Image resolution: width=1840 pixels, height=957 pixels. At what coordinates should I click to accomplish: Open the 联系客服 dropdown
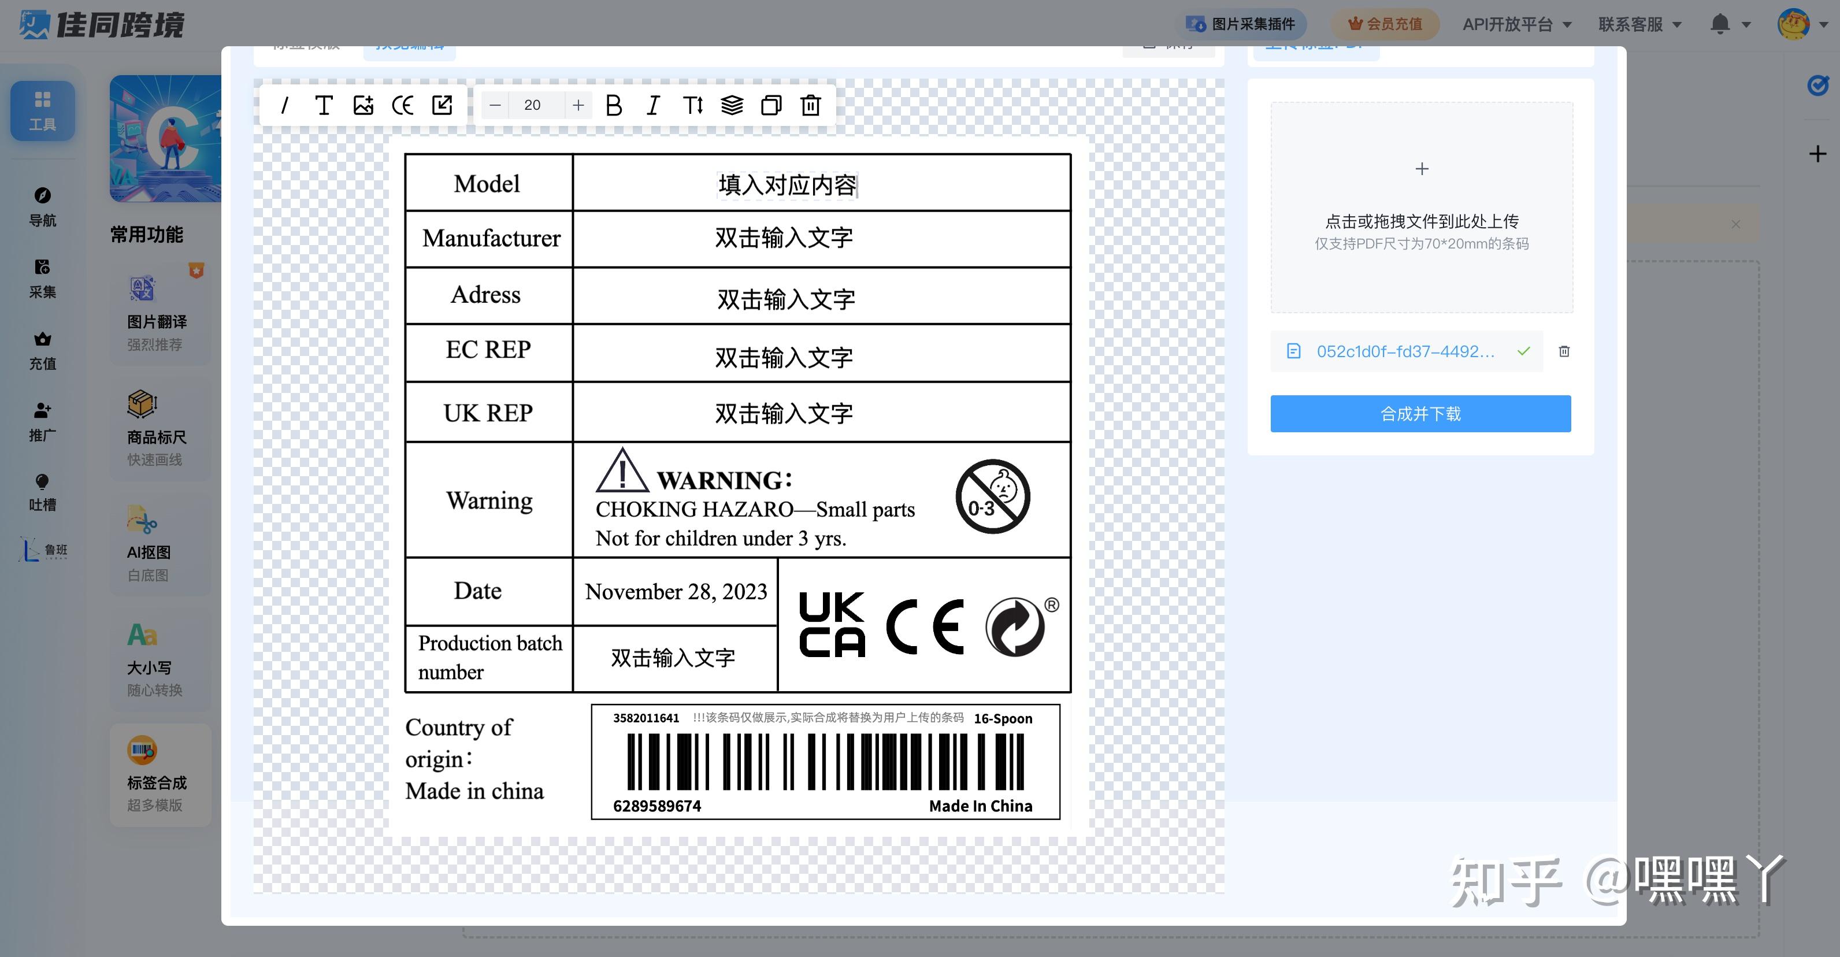pyautogui.click(x=1637, y=24)
